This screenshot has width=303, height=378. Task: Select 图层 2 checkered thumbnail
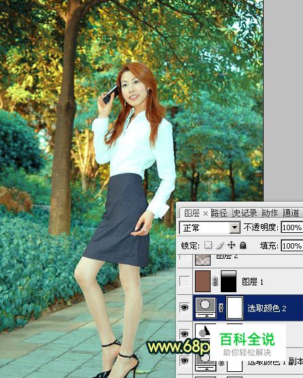202,259
